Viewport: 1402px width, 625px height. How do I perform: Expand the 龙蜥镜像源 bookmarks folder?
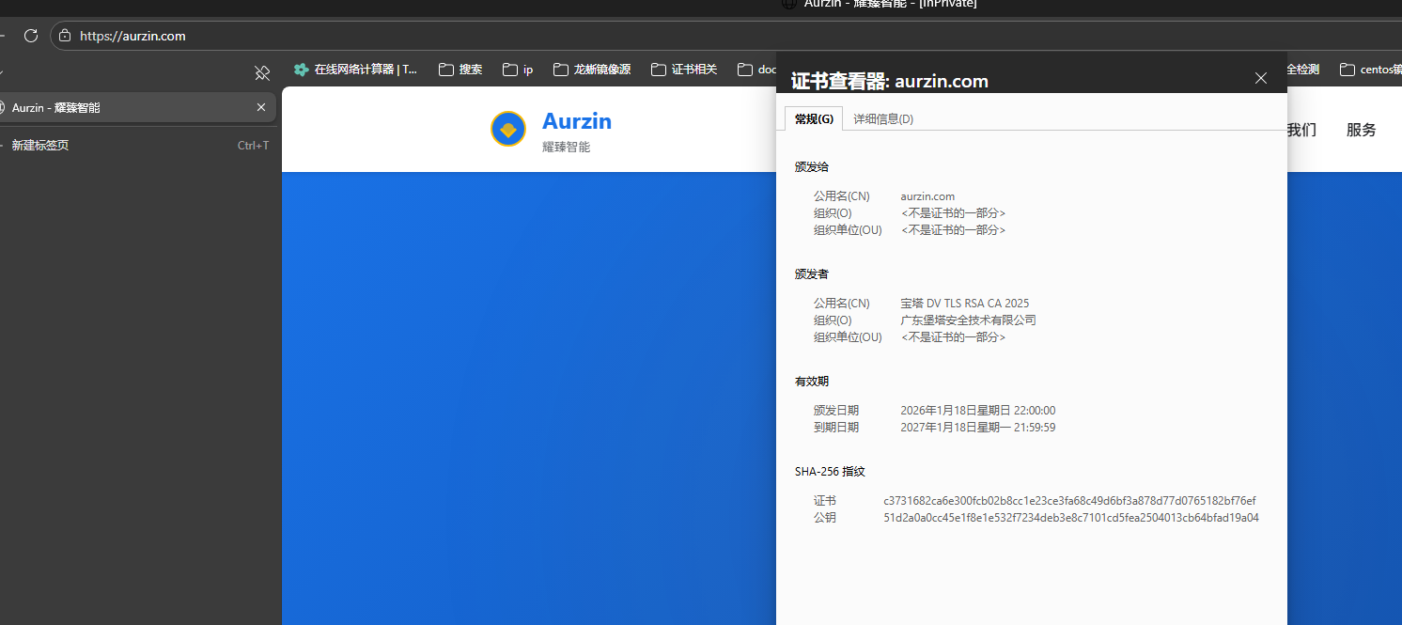pyautogui.click(x=591, y=69)
